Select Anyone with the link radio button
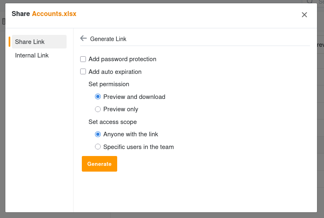This screenshot has height=218, width=324. [x=98, y=134]
